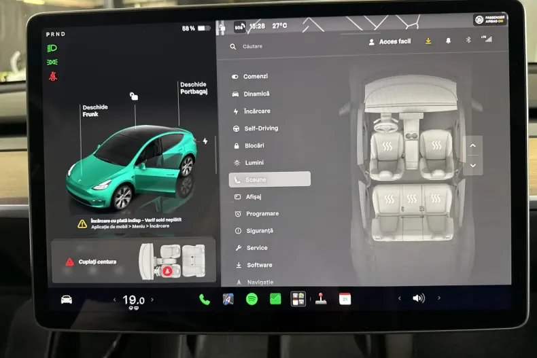Increase cabin temperature right arrow
The width and height of the screenshot is (537, 358).
(152, 300)
